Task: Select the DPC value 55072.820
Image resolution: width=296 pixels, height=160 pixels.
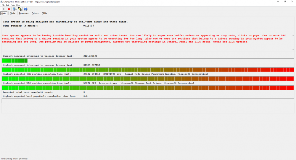Action: (x=89, y=83)
